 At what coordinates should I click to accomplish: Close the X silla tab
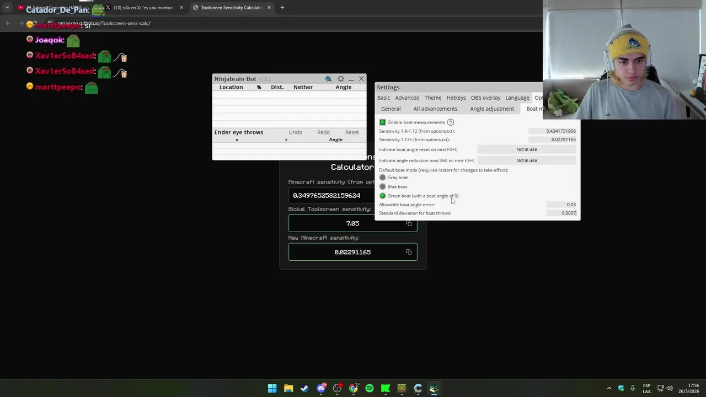click(x=181, y=8)
